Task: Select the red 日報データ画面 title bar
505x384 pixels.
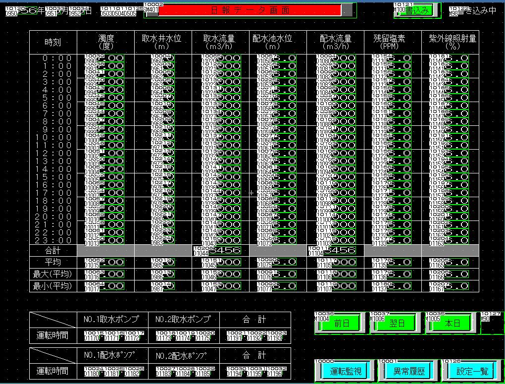Action: tap(250, 10)
